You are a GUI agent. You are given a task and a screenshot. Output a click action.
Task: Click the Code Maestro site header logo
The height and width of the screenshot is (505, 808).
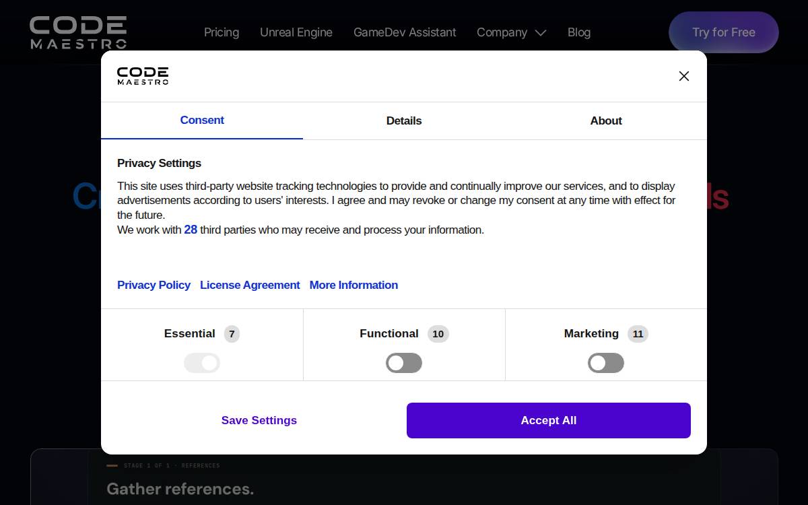coord(78,32)
